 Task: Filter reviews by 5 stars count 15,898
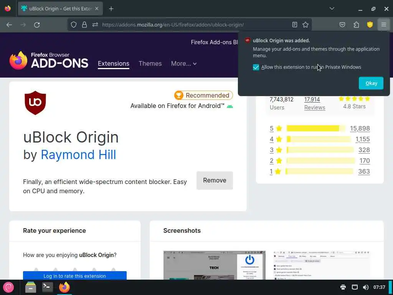[360, 128]
